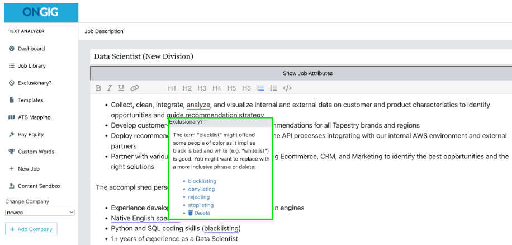
Task: Select New Job in sidebar
Action: [29, 168]
